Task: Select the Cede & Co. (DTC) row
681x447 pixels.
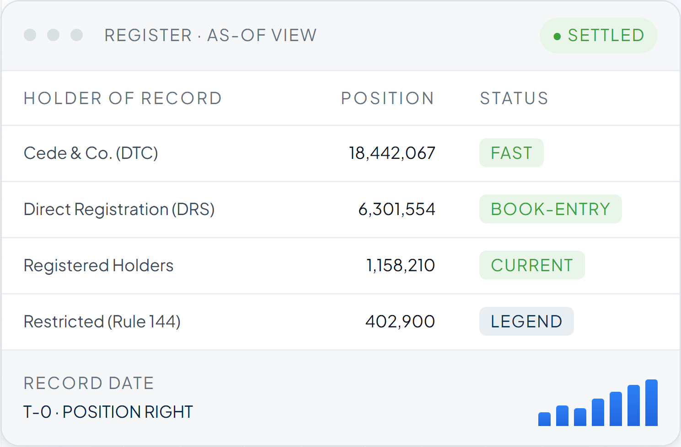Action: [341, 153]
